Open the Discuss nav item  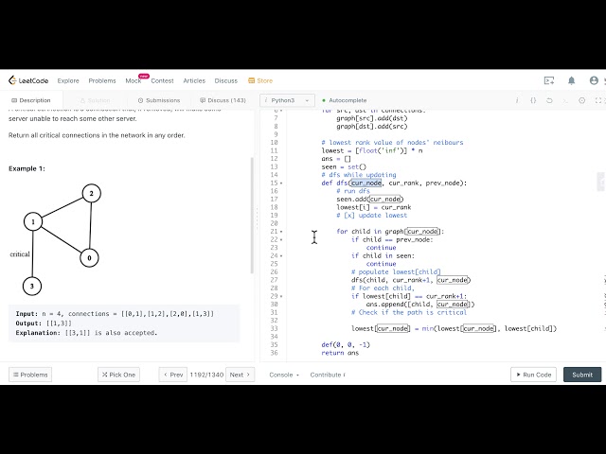226,80
